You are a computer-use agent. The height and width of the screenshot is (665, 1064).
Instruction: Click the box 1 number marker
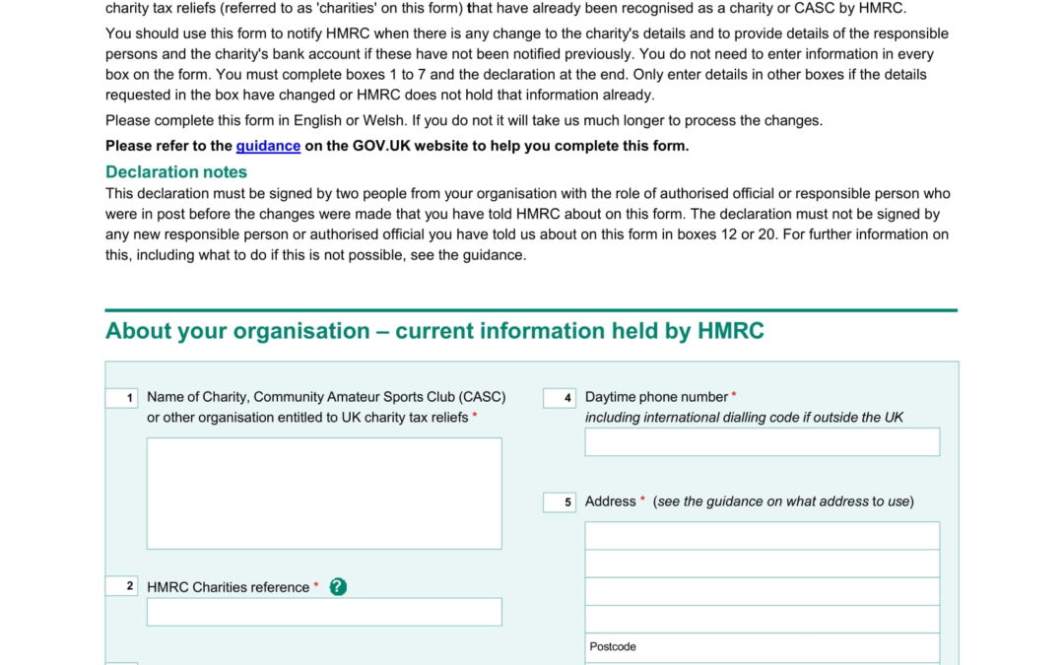click(121, 397)
